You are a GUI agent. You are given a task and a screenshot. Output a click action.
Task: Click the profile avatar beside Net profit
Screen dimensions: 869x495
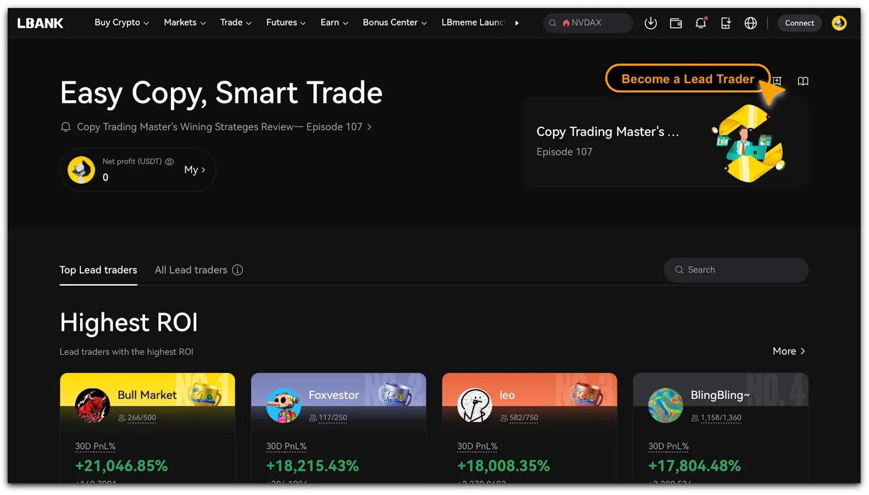click(81, 170)
